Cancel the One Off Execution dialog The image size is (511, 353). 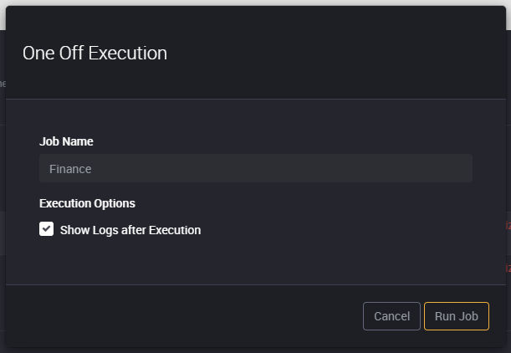tap(391, 316)
